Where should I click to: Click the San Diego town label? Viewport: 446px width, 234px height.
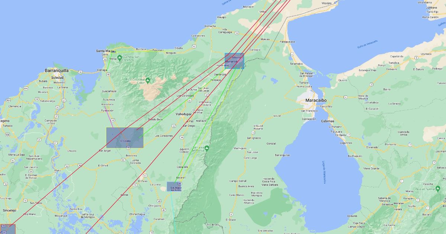pos(188,126)
